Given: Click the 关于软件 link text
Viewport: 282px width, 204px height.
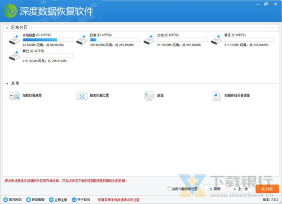Looking at the screenshot, I should click(83, 199).
